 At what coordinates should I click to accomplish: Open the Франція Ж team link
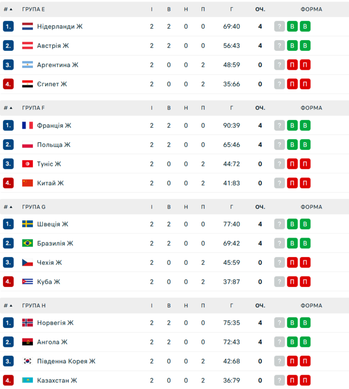54,126
